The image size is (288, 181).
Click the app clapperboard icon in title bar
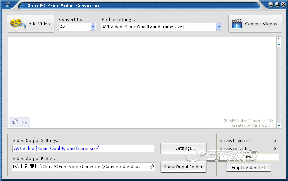click(x=7, y=4)
